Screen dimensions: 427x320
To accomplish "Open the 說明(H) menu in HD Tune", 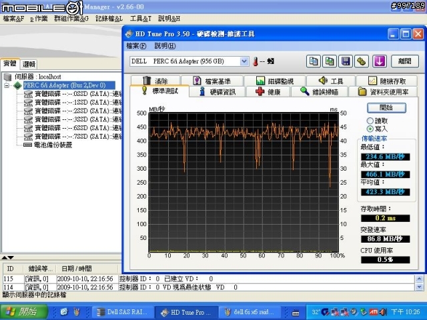I will pos(165,46).
